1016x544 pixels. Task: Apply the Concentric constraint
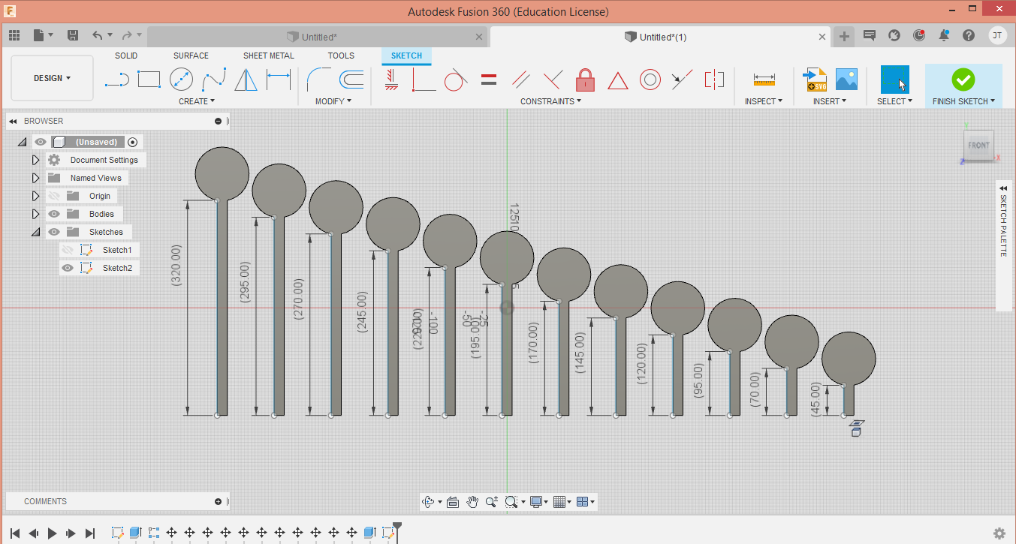click(x=650, y=79)
